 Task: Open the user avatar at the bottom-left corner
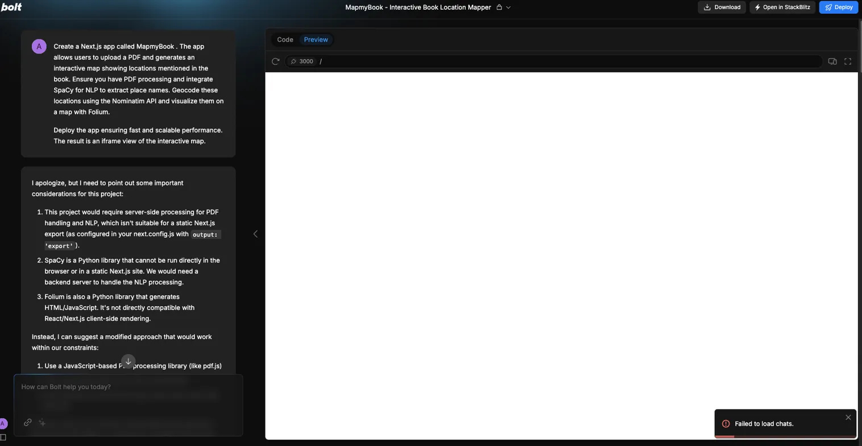(3, 424)
